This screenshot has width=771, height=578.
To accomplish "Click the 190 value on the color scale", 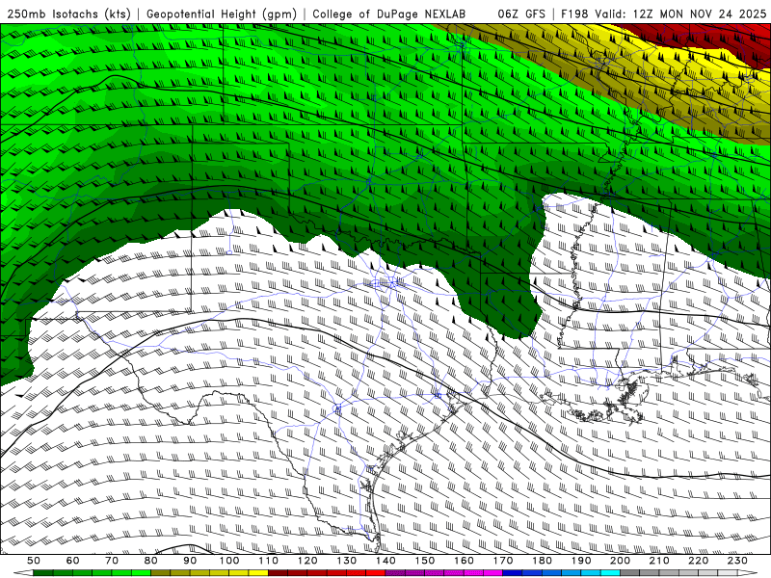I will (581, 561).
